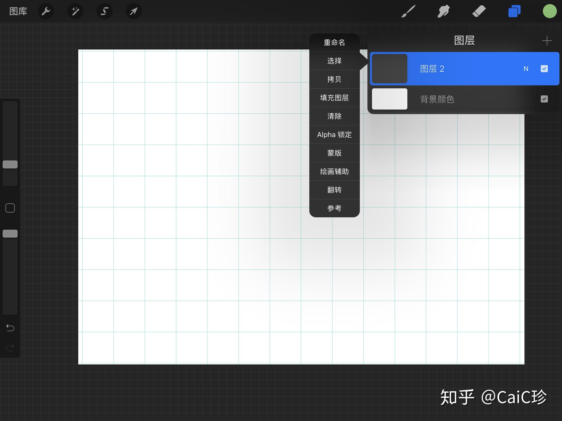Click the brush opacity slider handle
This screenshot has height=421, width=562.
click(x=10, y=234)
